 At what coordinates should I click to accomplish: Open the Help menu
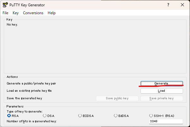point(51,13)
